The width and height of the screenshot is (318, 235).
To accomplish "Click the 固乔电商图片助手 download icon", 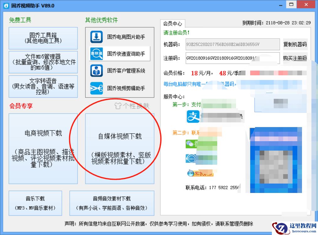I will (96, 37).
